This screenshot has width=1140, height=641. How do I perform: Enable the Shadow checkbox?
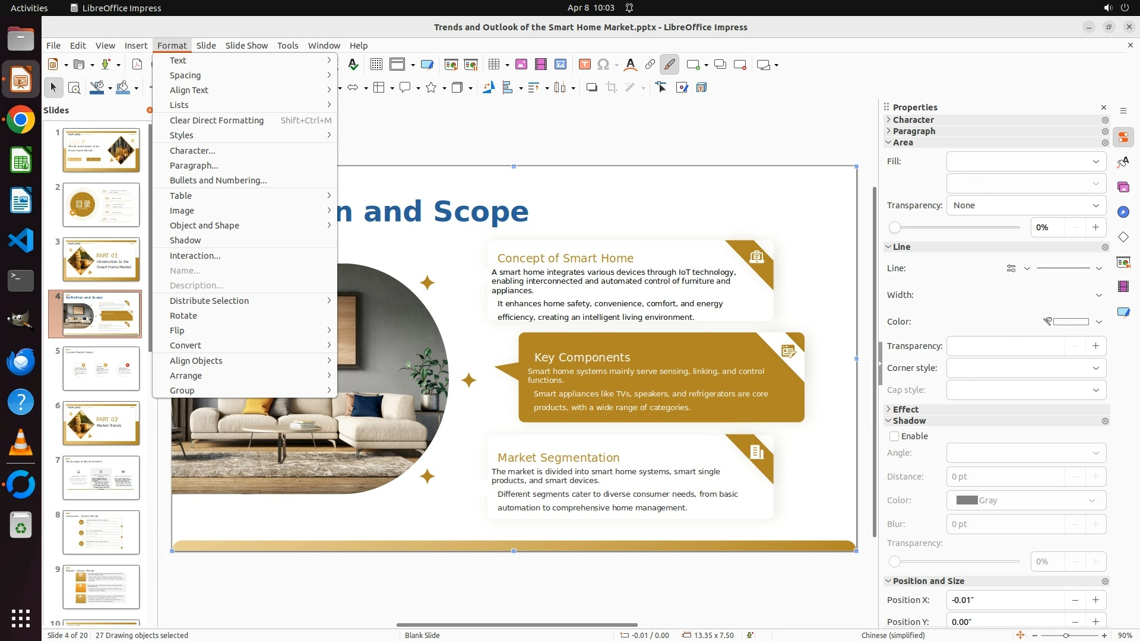(x=894, y=436)
